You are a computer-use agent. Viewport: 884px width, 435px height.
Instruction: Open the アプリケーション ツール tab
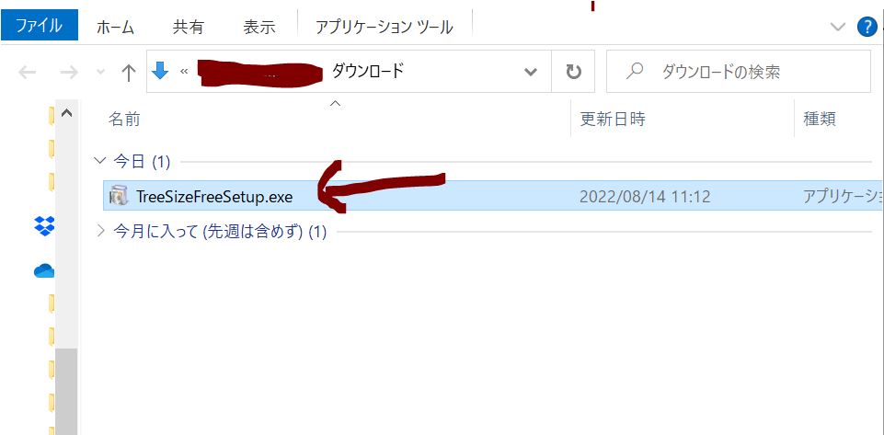coord(384,27)
